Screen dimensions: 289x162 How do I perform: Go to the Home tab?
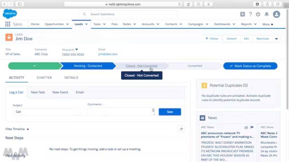click(35, 24)
